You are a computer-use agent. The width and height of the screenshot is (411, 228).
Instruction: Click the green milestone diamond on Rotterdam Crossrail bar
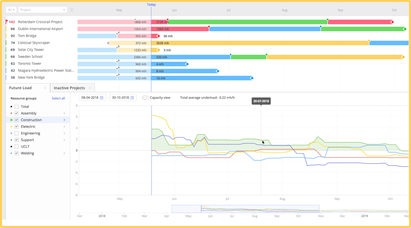tap(328, 19)
